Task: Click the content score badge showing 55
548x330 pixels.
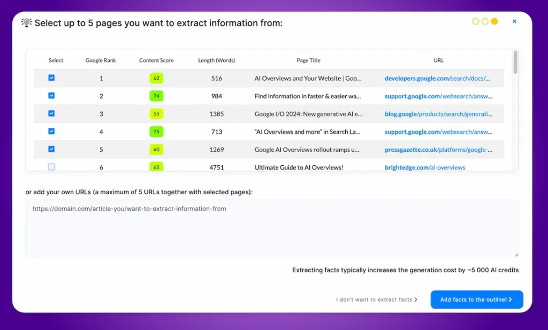Action: point(156,114)
